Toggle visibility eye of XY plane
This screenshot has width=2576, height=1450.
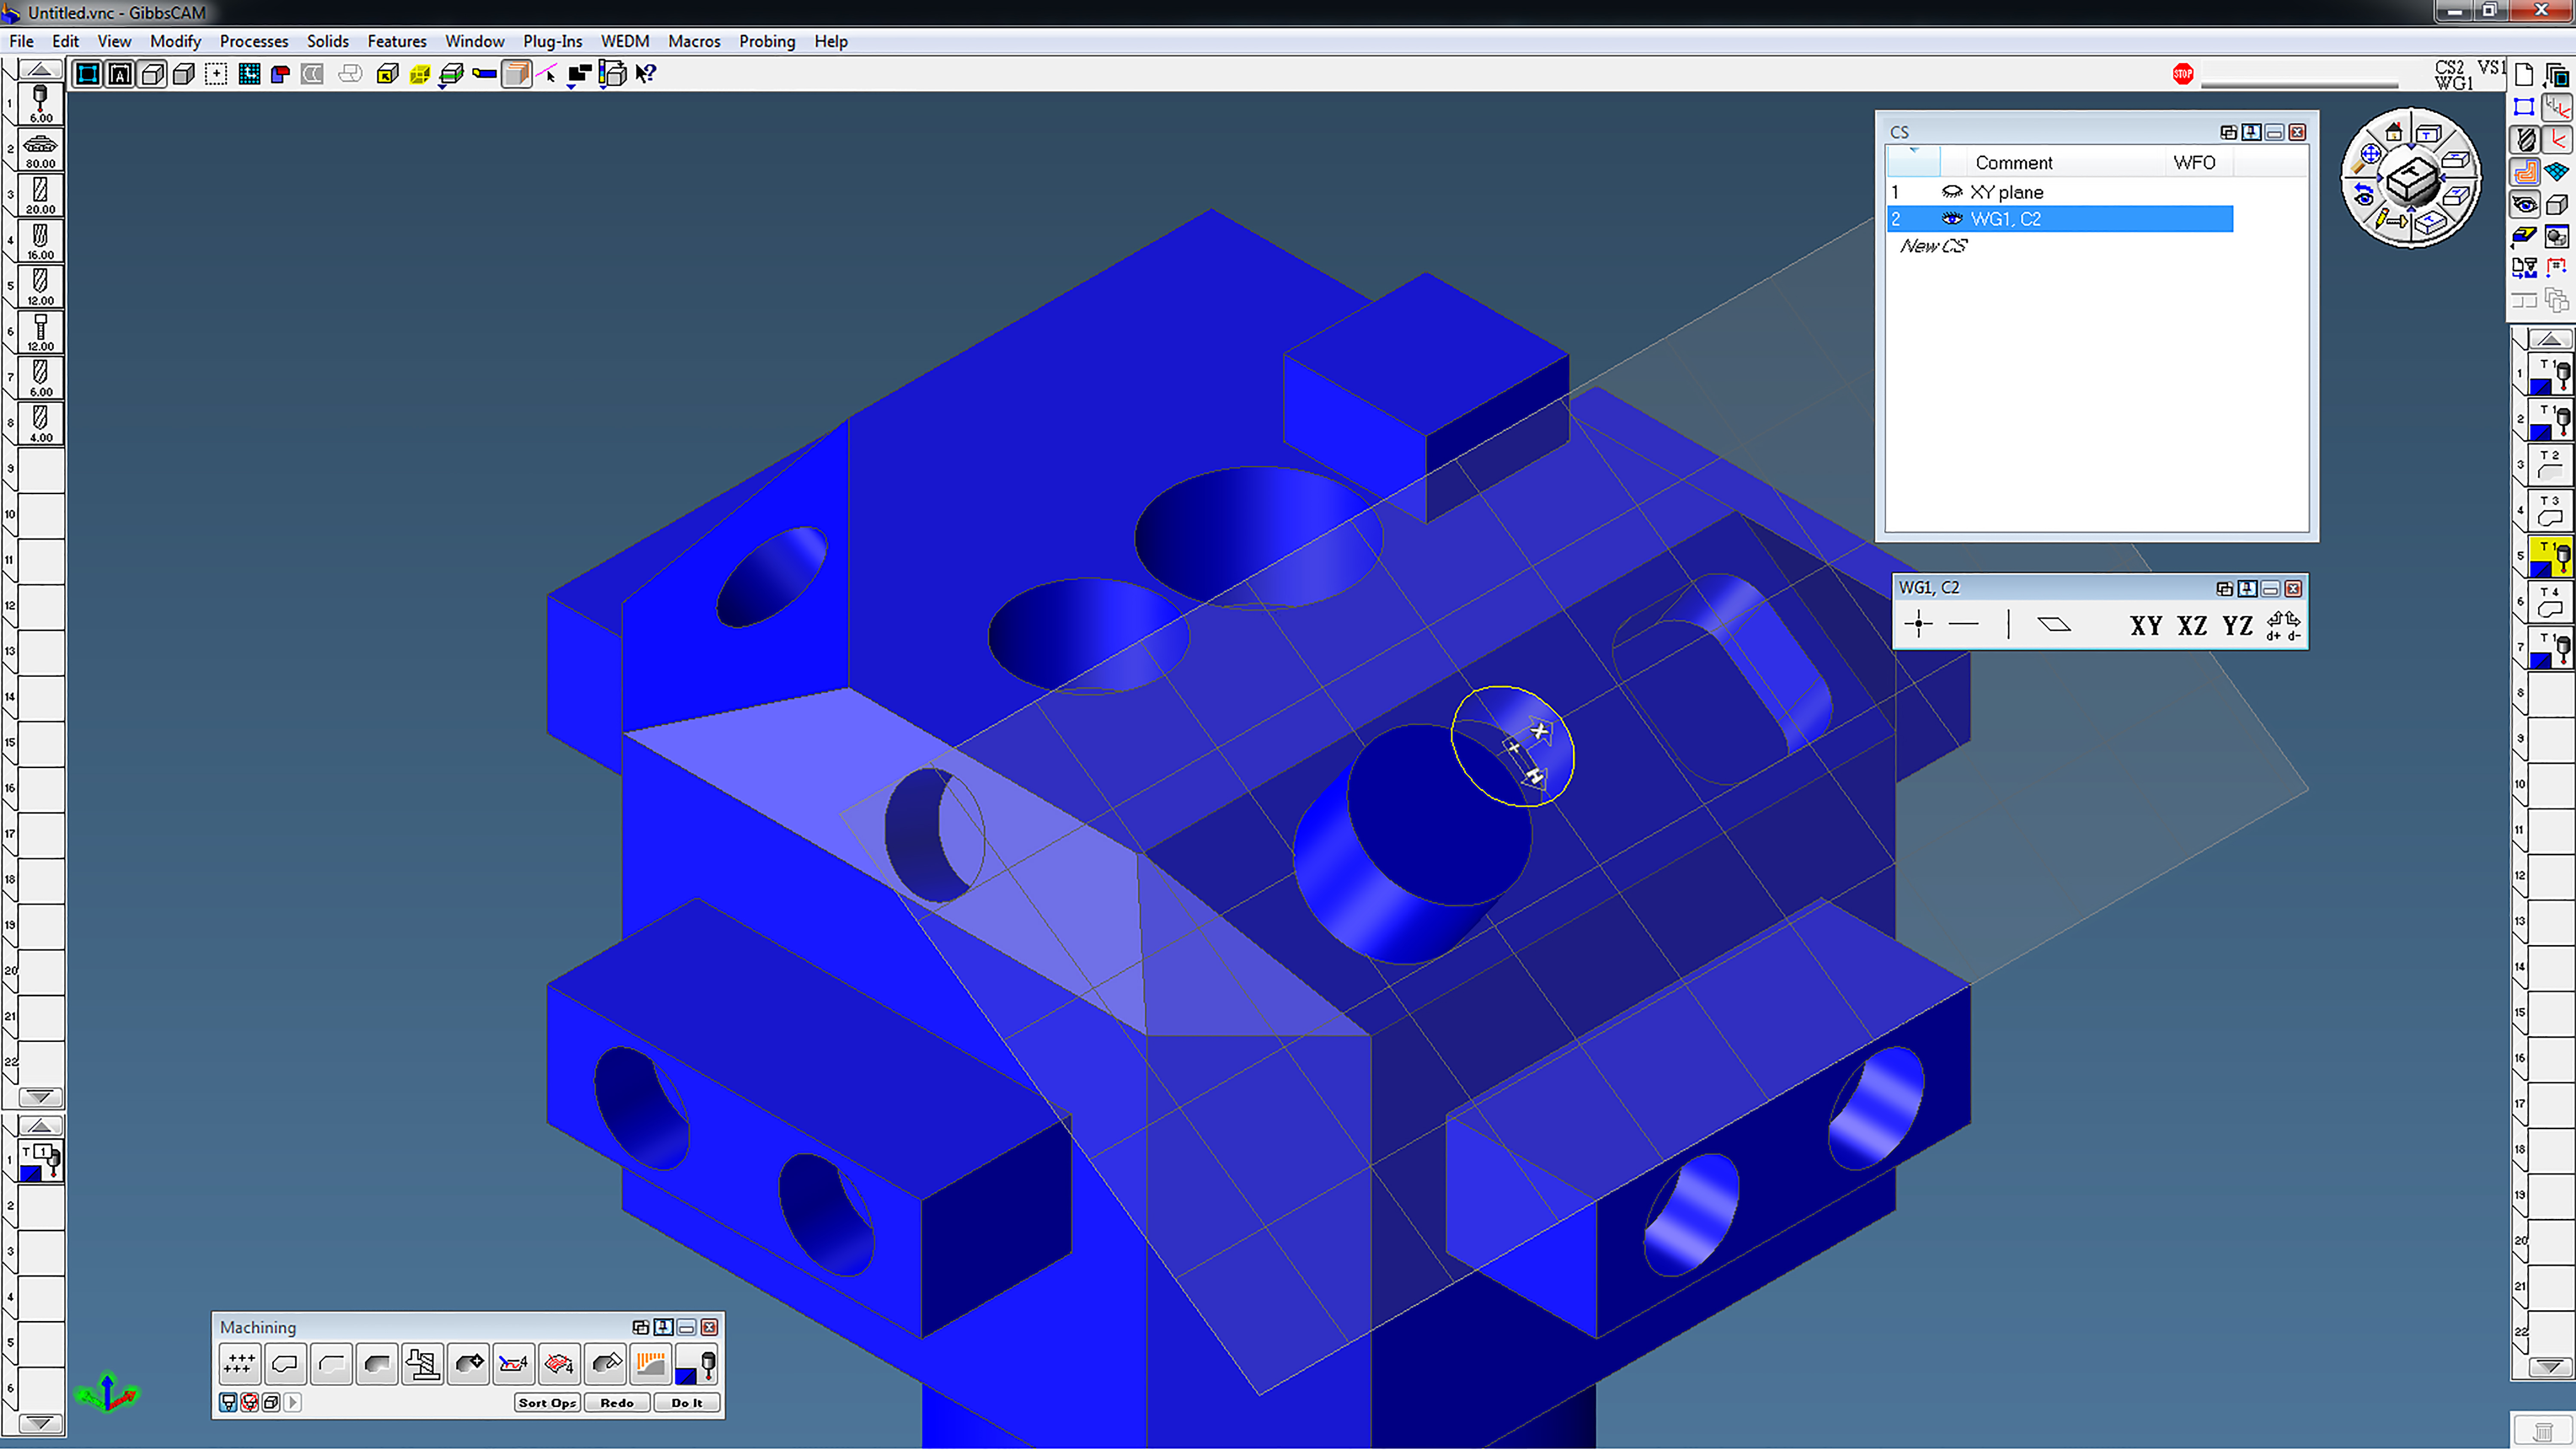pos(1951,192)
